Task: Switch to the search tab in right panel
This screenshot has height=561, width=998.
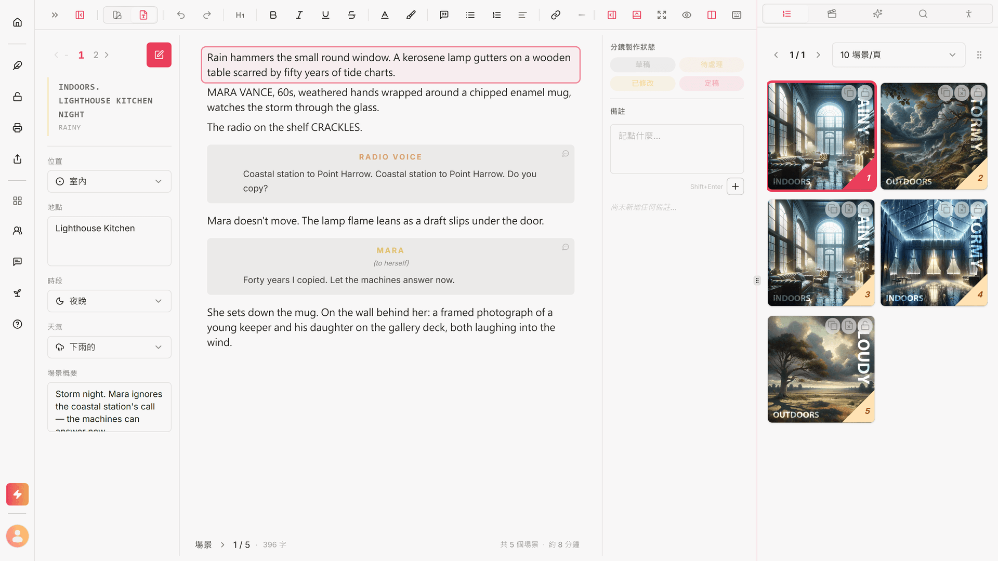Action: tap(923, 14)
